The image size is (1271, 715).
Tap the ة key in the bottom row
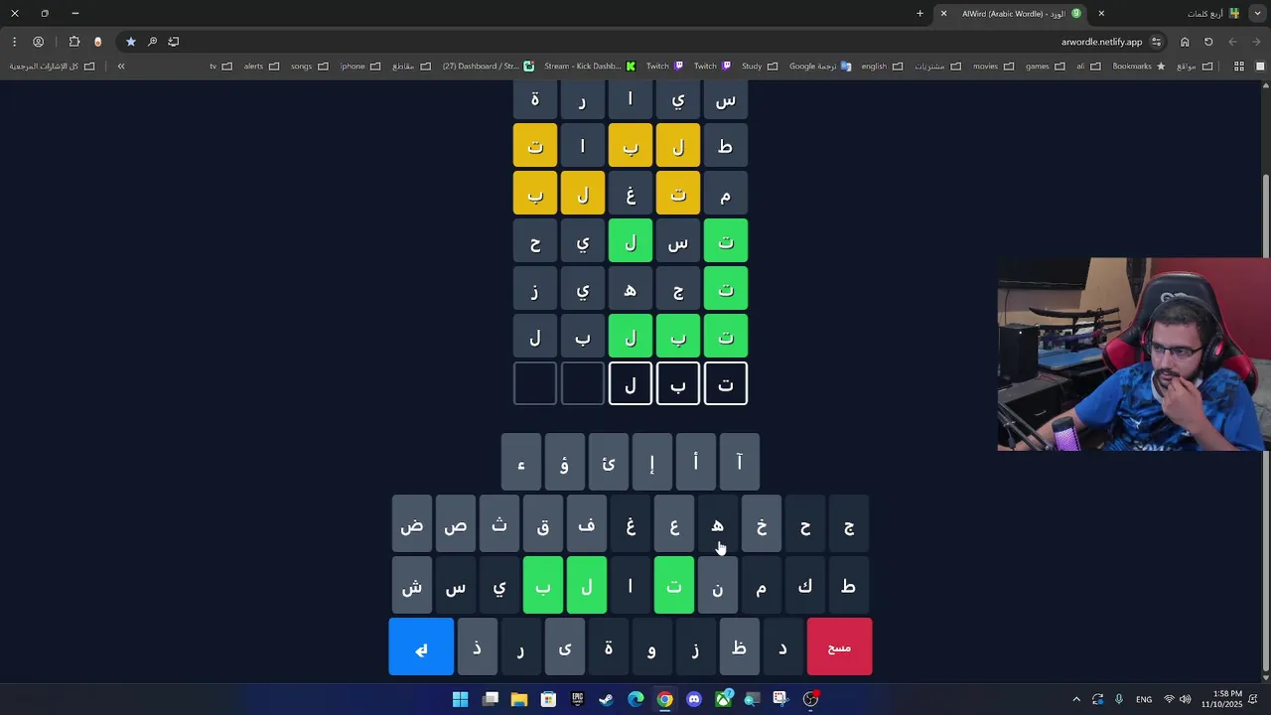(608, 647)
